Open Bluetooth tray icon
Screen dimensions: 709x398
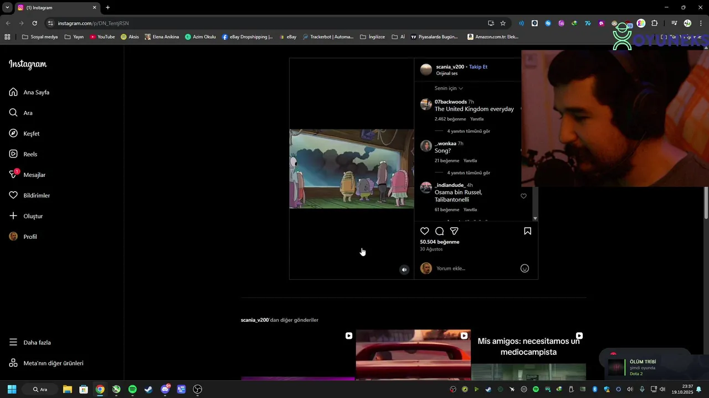point(595,389)
